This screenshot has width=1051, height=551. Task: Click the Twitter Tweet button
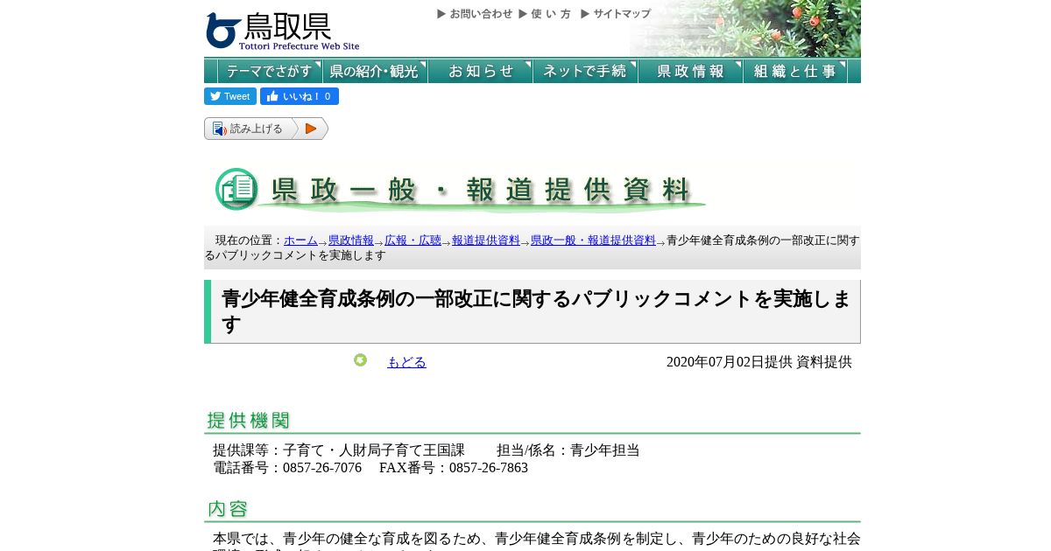point(230,96)
